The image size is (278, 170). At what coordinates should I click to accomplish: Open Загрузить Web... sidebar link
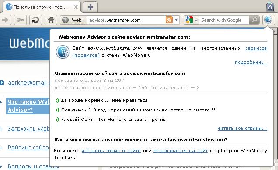[x=28, y=129]
